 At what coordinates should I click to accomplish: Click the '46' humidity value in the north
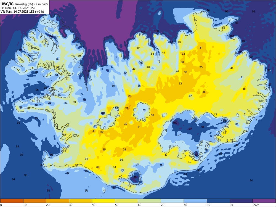(148, 67)
